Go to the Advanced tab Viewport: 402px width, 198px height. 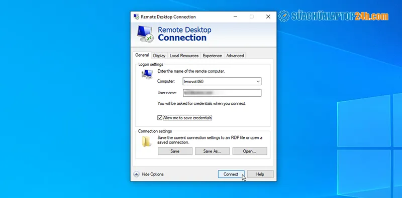click(235, 56)
